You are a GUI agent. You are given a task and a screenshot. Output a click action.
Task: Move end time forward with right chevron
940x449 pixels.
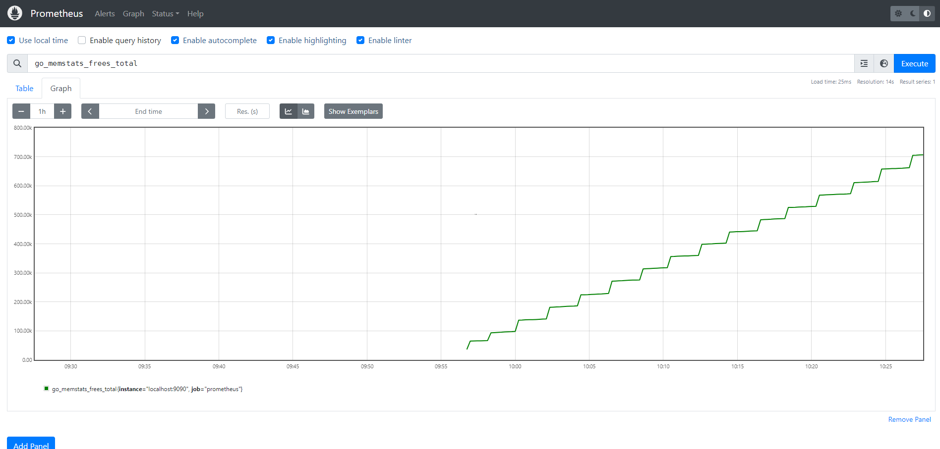point(207,111)
